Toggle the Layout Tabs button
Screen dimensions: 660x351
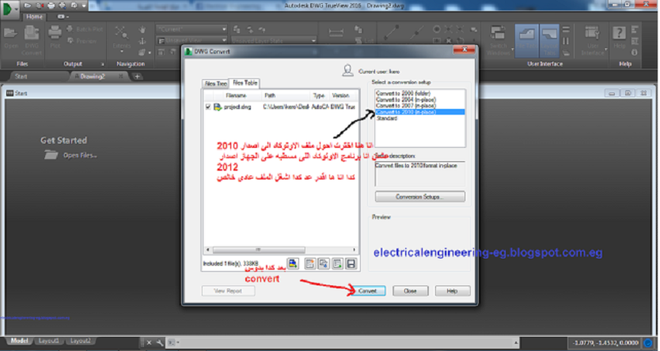point(549,40)
